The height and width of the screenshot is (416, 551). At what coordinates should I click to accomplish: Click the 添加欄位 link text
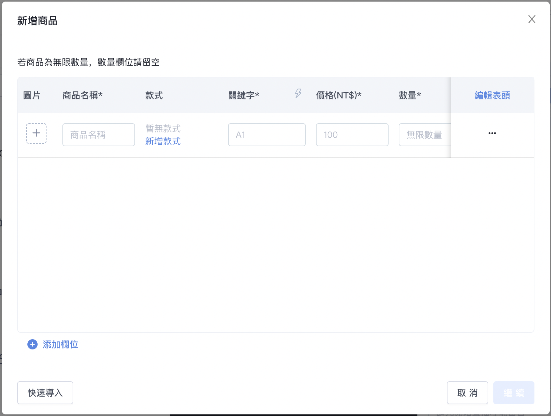click(x=61, y=344)
